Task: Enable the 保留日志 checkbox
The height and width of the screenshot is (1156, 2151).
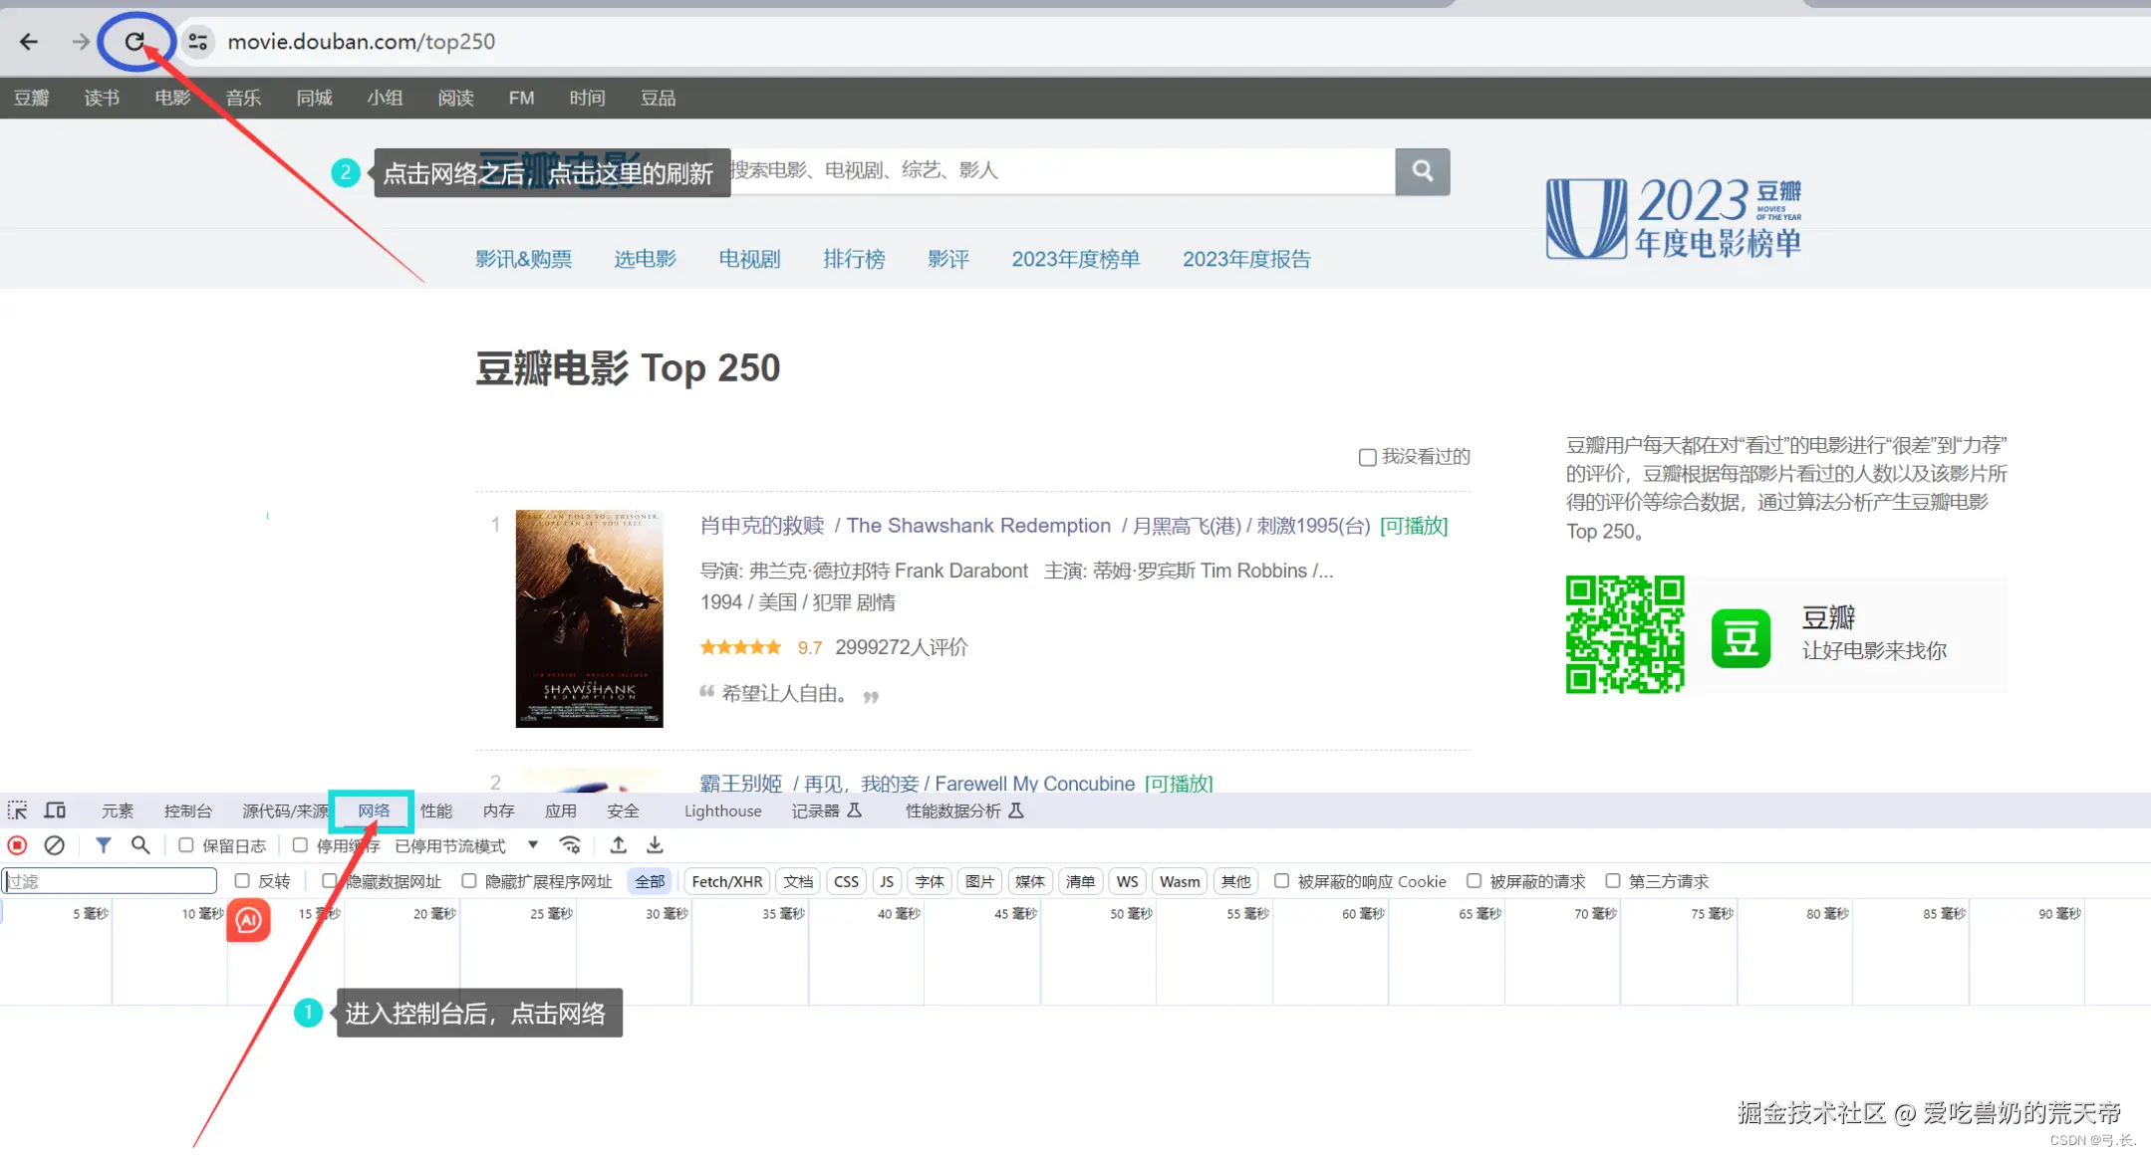Action: tap(186, 845)
